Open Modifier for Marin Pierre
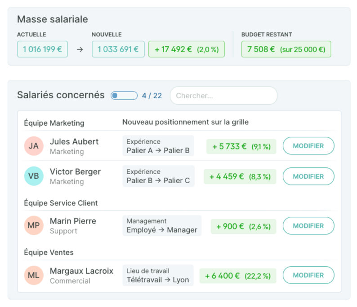 (308, 226)
